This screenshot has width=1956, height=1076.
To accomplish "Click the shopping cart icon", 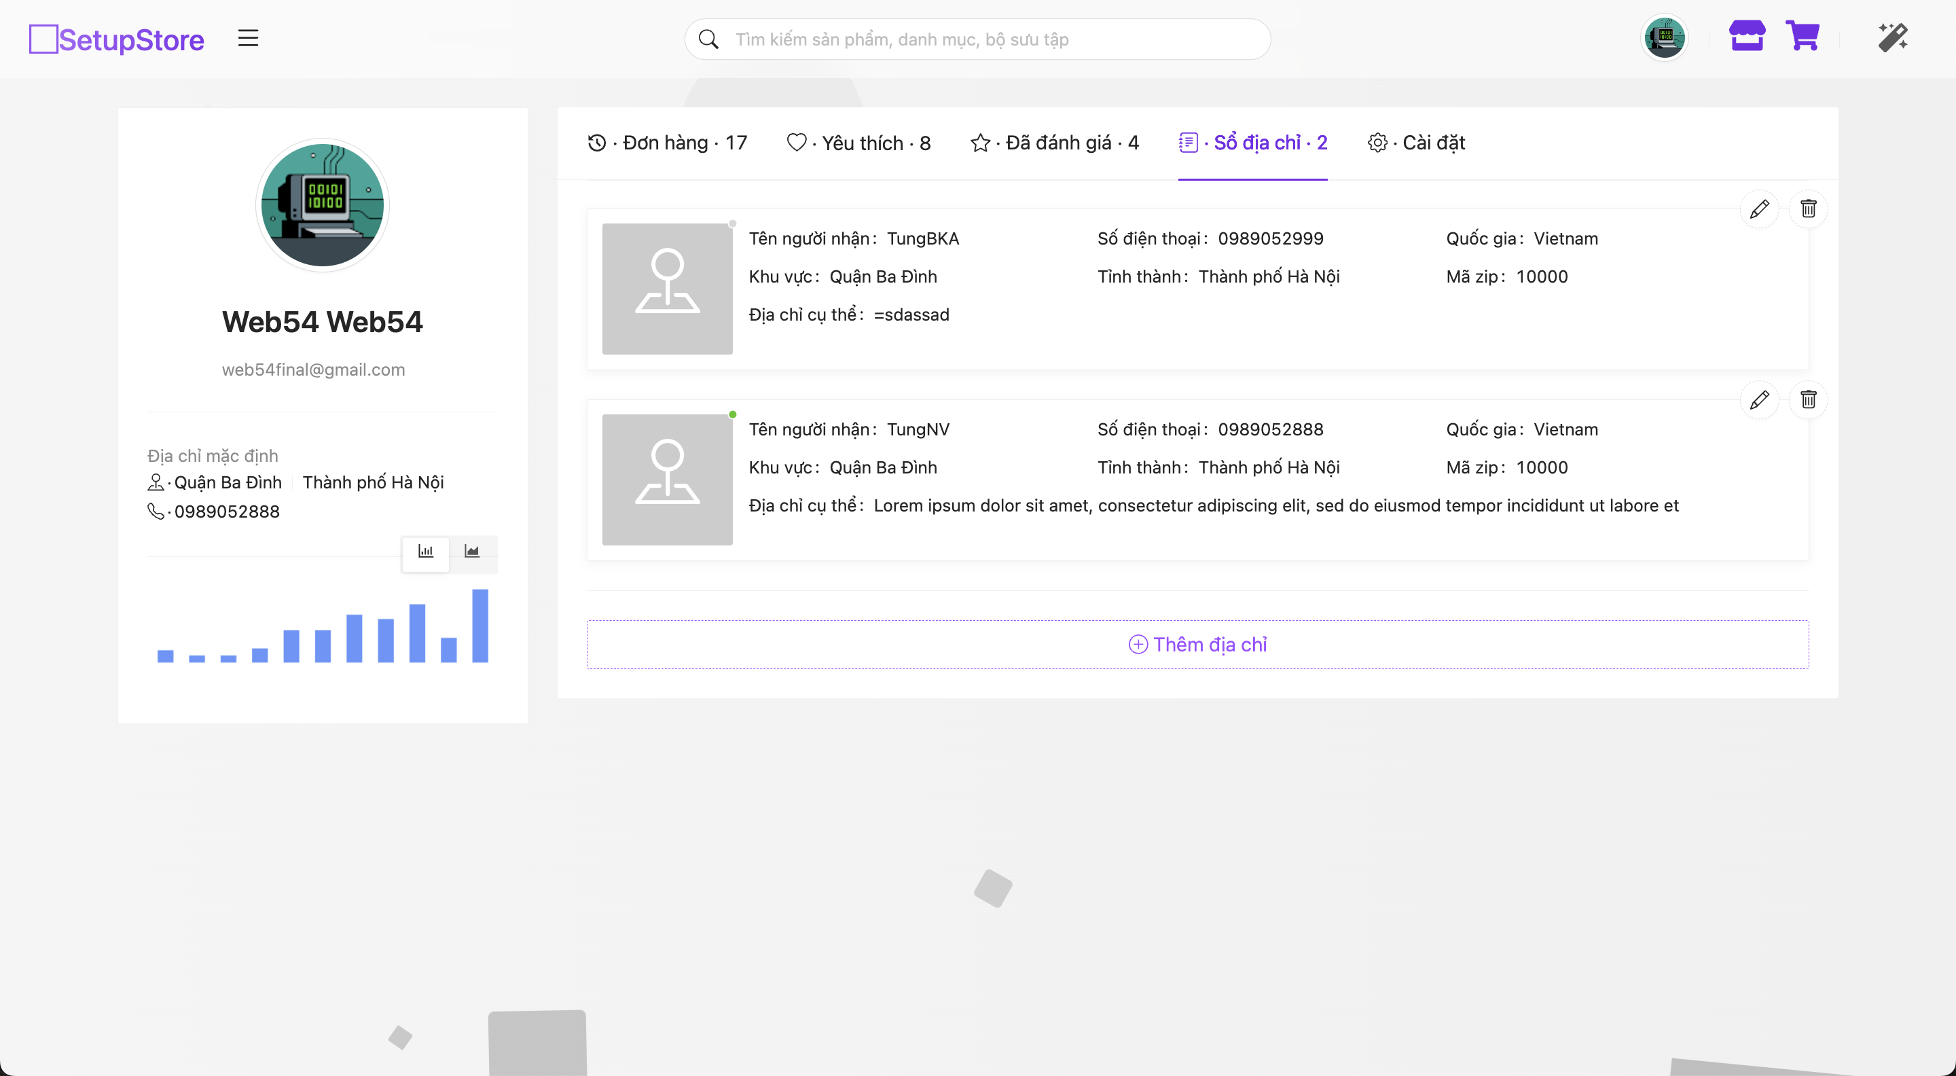I will pyautogui.click(x=1803, y=37).
